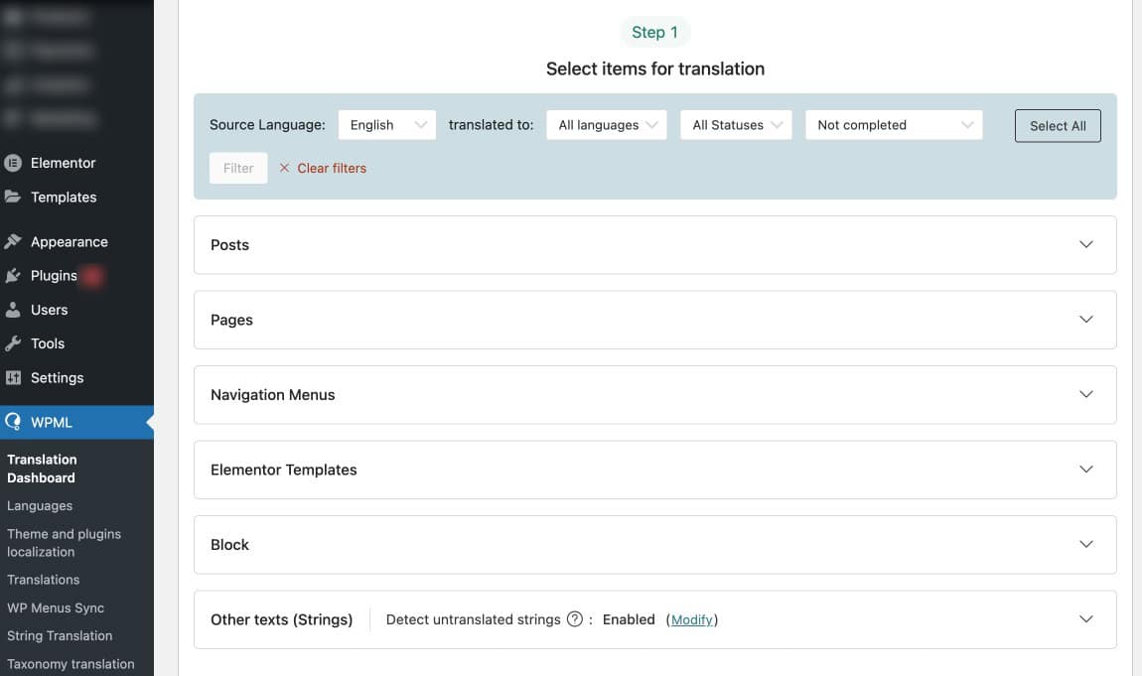Click the Clear filters link
Image resolution: width=1142 pixels, height=676 pixels.
[x=332, y=168]
